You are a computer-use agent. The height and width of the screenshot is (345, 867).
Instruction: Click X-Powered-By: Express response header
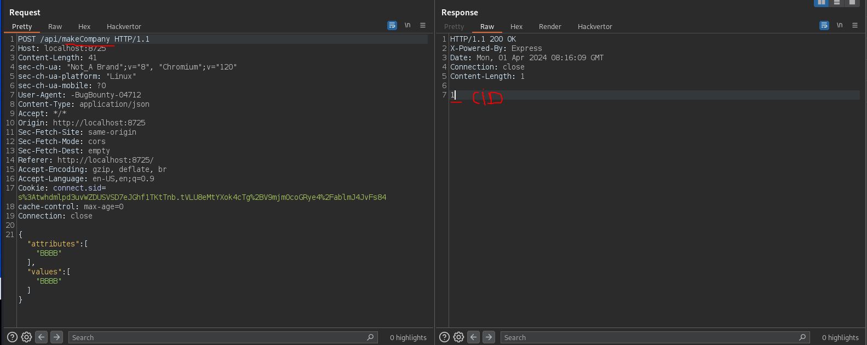[x=496, y=48]
